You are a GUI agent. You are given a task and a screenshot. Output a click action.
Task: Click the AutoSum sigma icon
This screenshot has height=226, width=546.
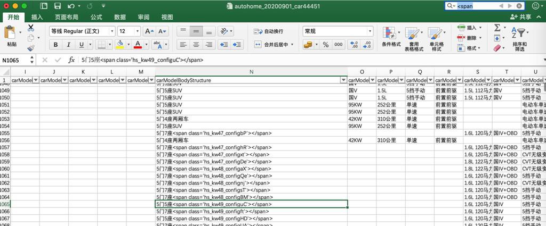coord(497,28)
